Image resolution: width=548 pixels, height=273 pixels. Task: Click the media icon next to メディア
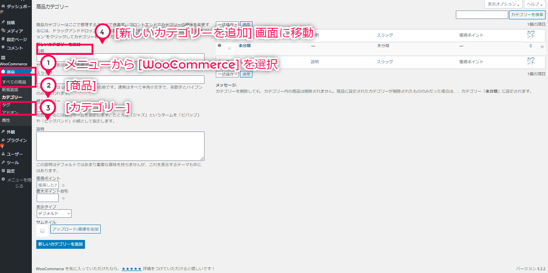[3, 31]
